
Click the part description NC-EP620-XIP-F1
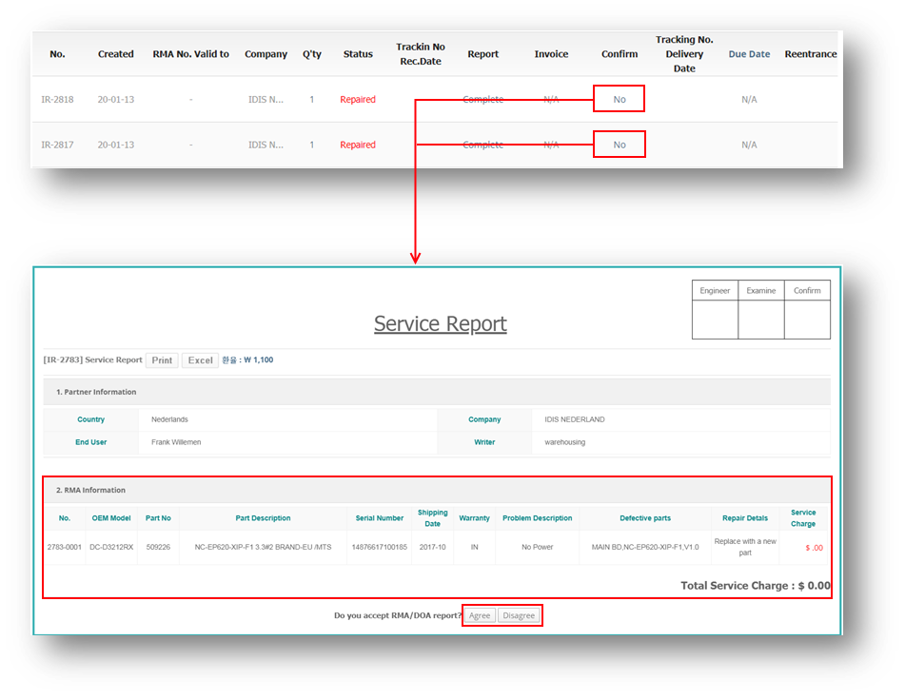[263, 547]
